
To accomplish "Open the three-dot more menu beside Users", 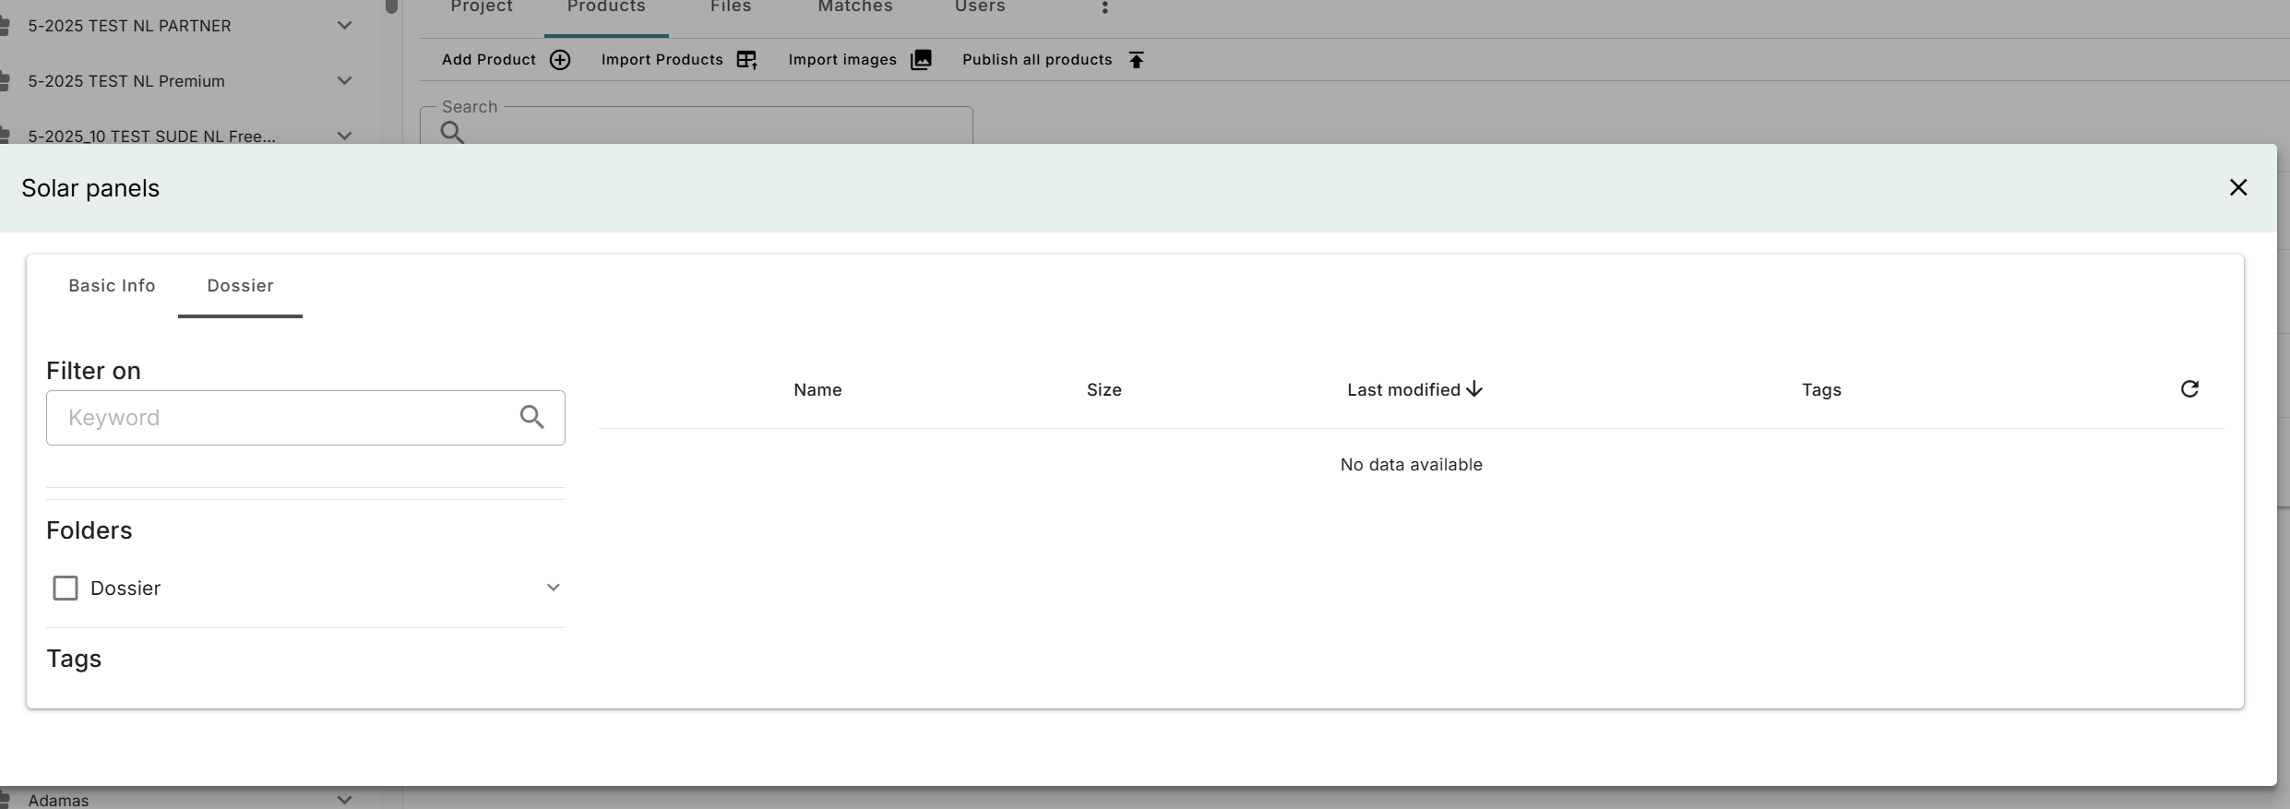I will click(1104, 7).
